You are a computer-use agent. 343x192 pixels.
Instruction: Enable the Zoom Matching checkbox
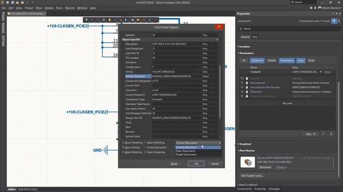[x=123, y=142]
